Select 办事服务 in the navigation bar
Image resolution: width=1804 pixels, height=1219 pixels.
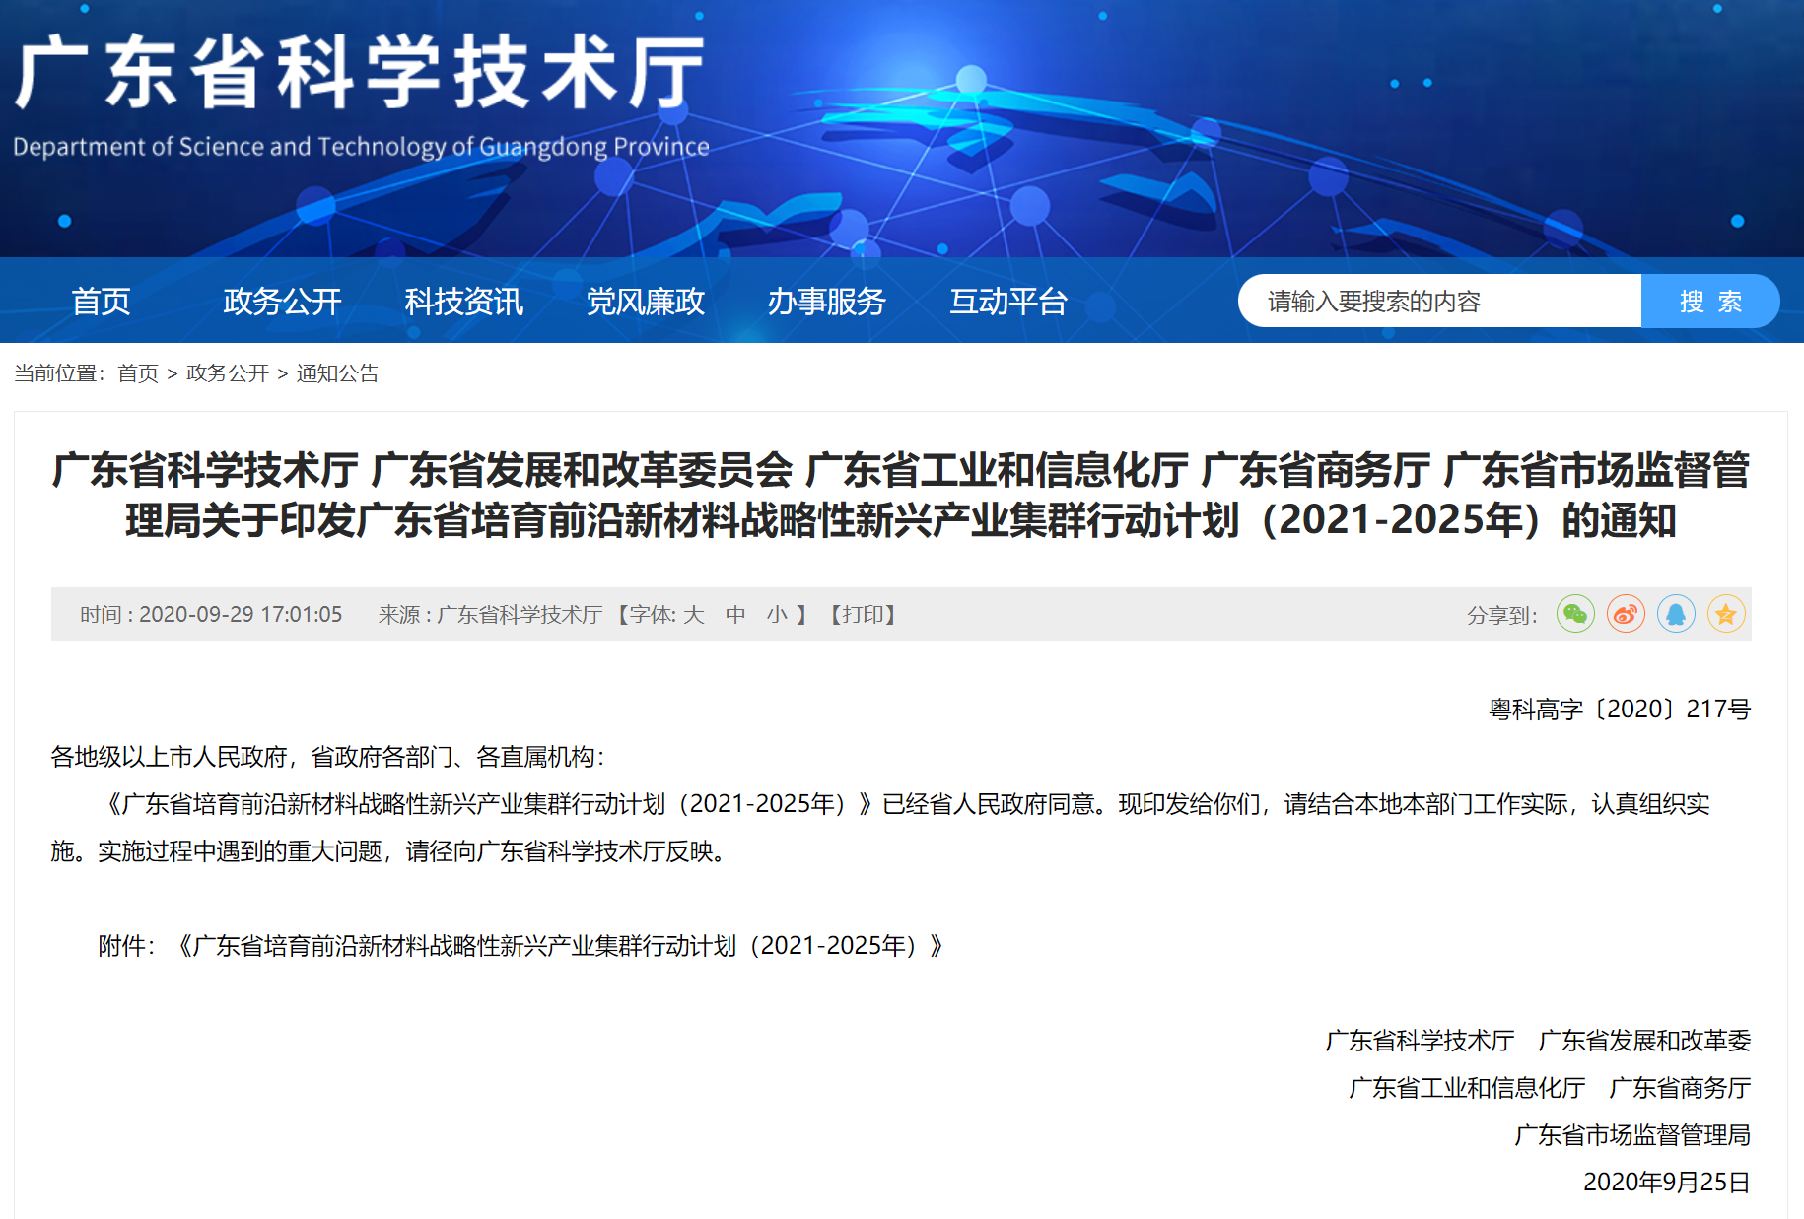[826, 302]
